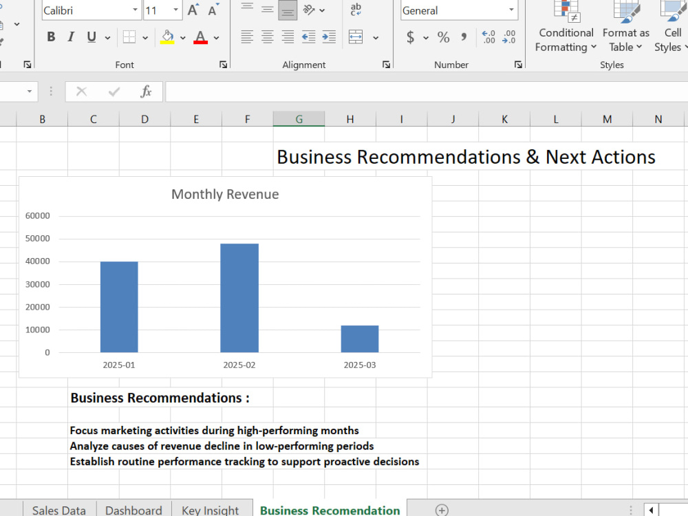Toggle Bottom Align button

pyautogui.click(x=288, y=10)
